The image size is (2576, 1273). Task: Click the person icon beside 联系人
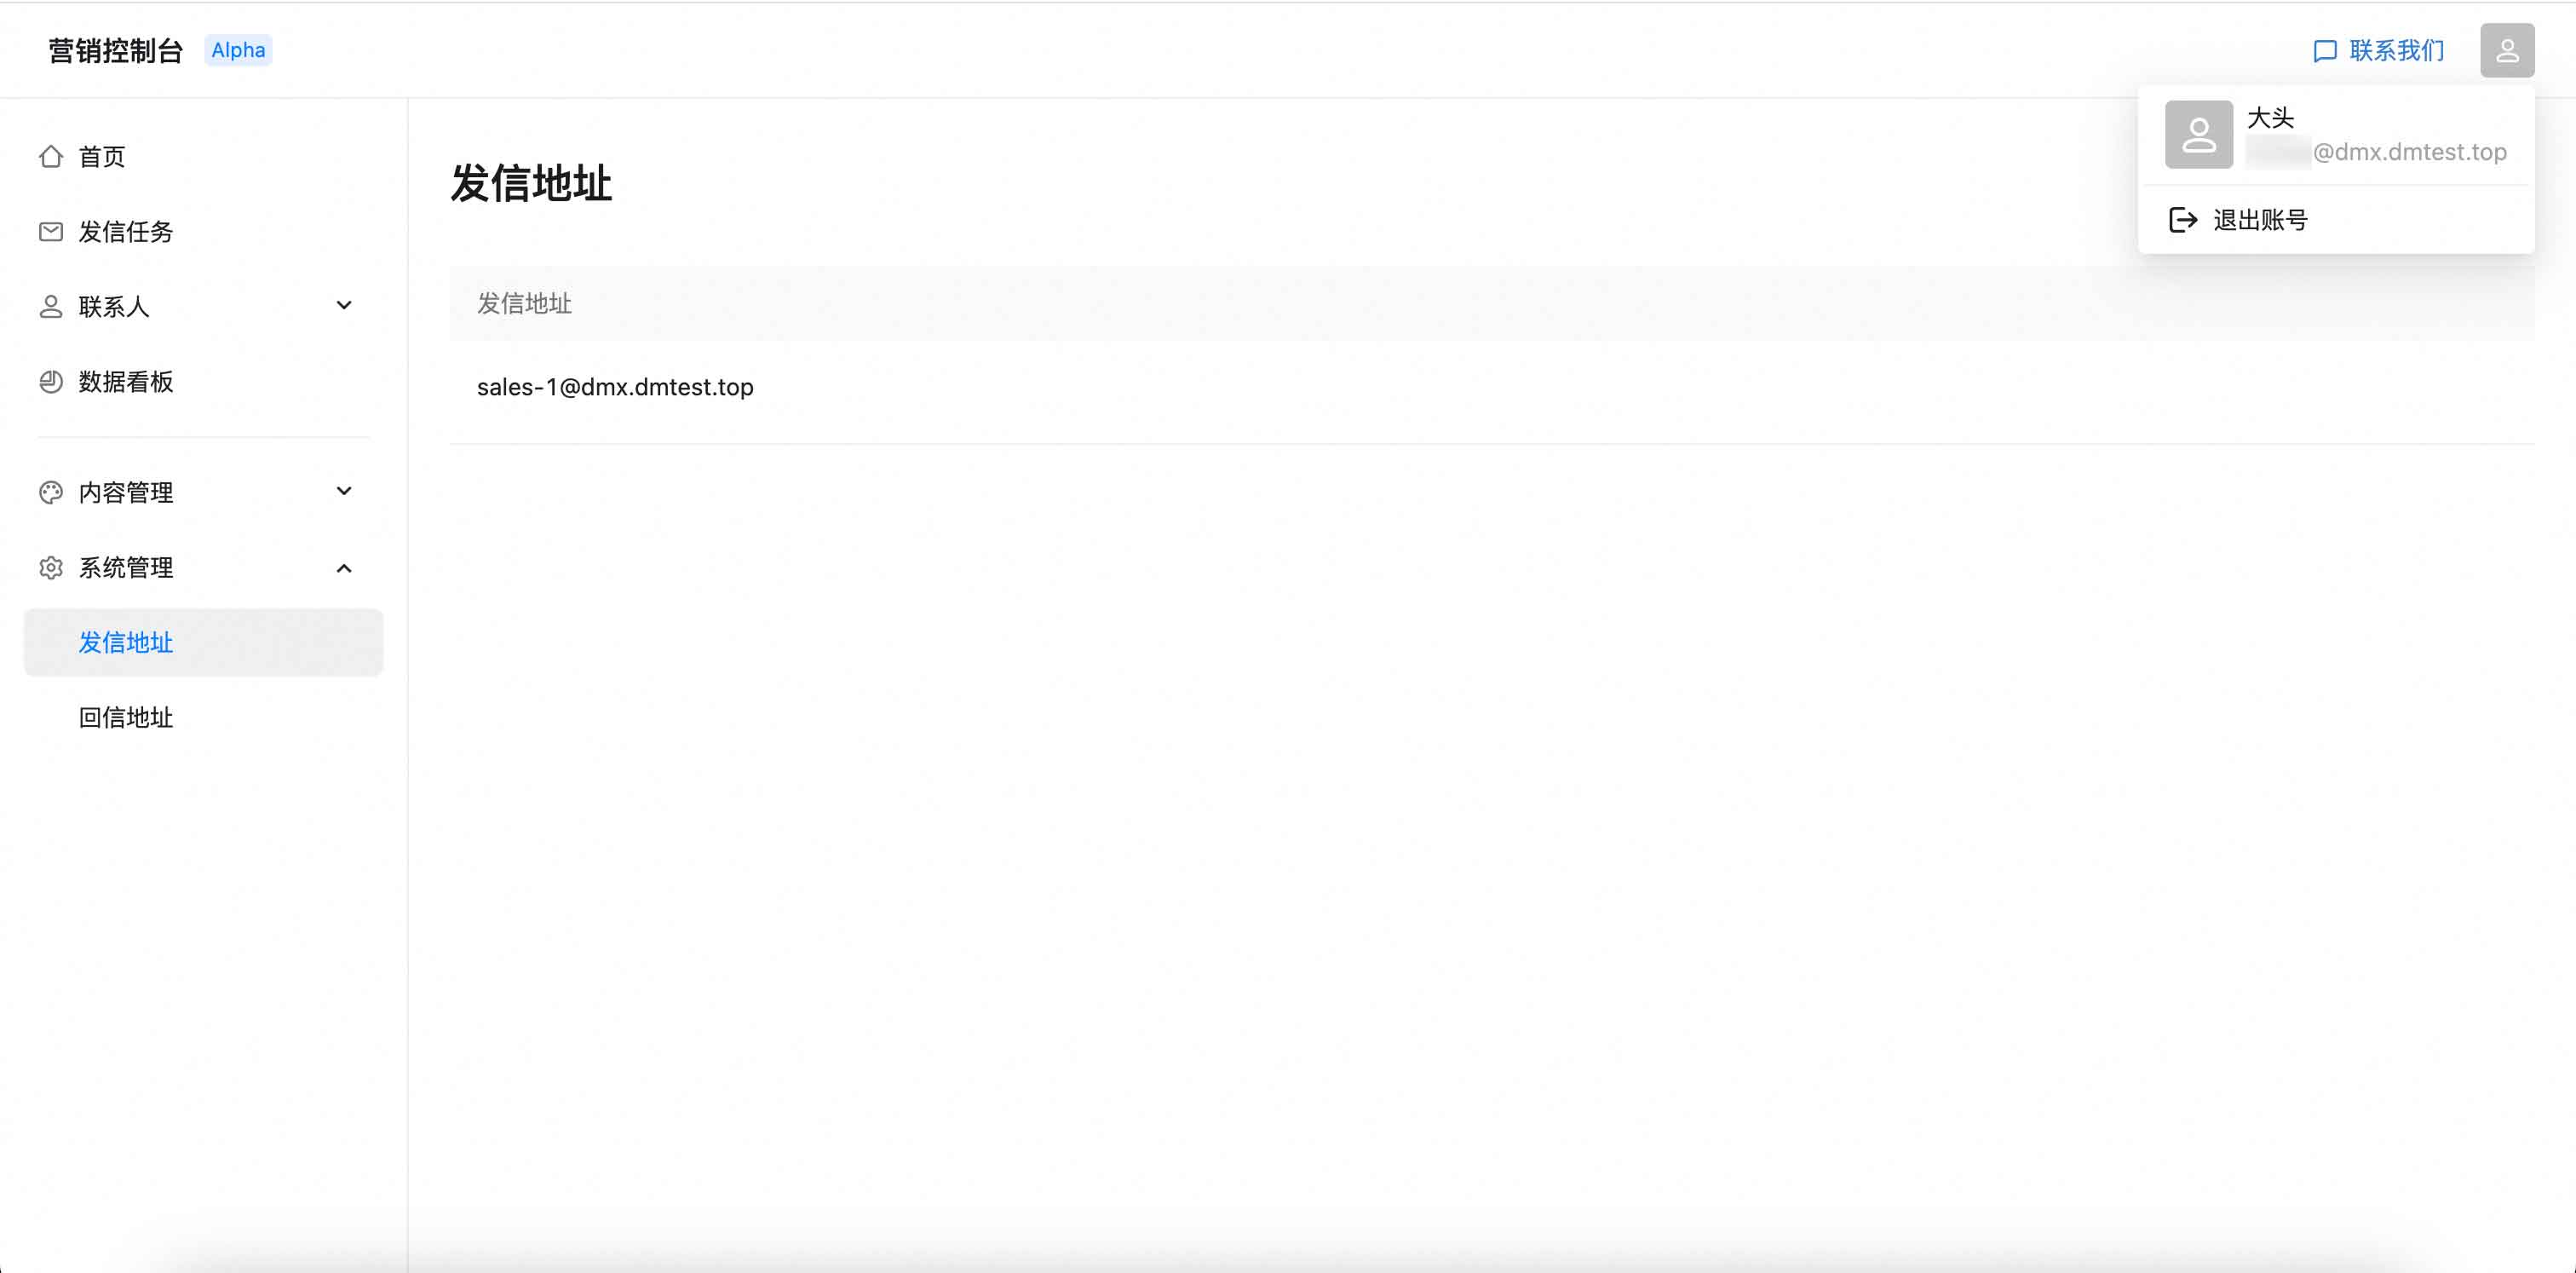pos(51,307)
